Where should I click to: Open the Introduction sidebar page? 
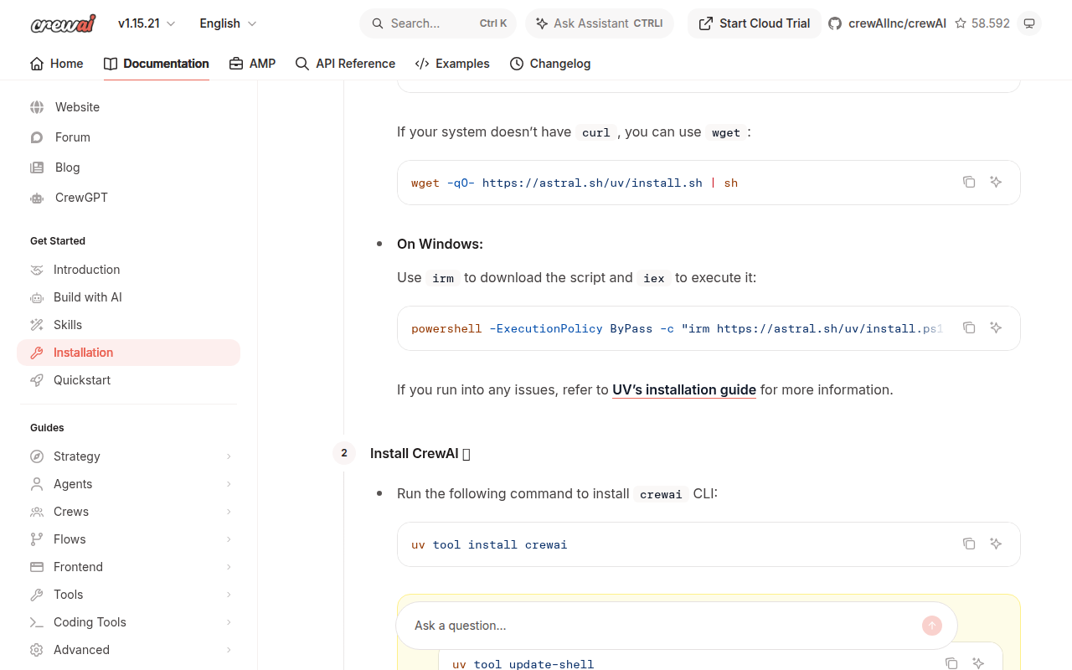click(128, 270)
